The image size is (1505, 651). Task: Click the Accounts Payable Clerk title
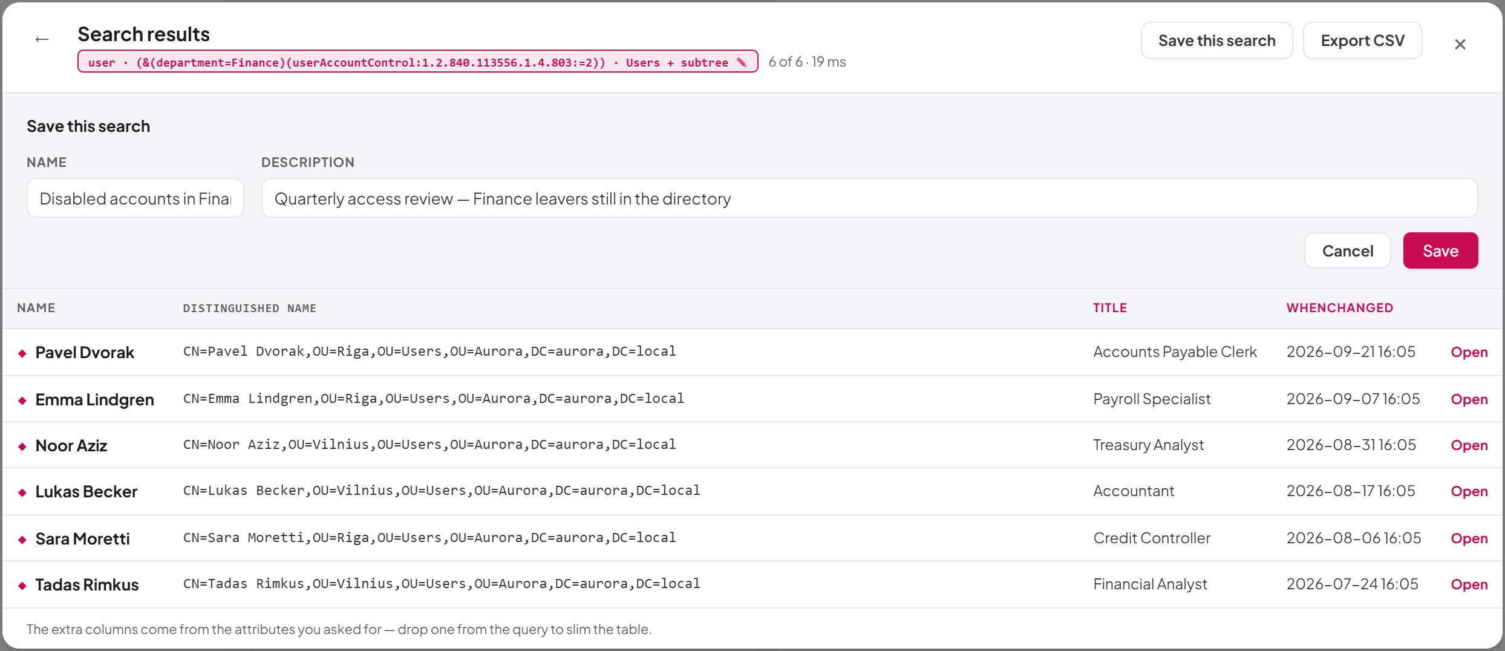click(1175, 352)
